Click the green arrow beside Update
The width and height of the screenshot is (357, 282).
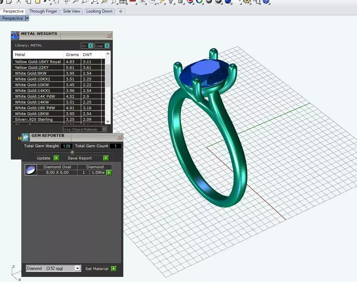point(56,158)
